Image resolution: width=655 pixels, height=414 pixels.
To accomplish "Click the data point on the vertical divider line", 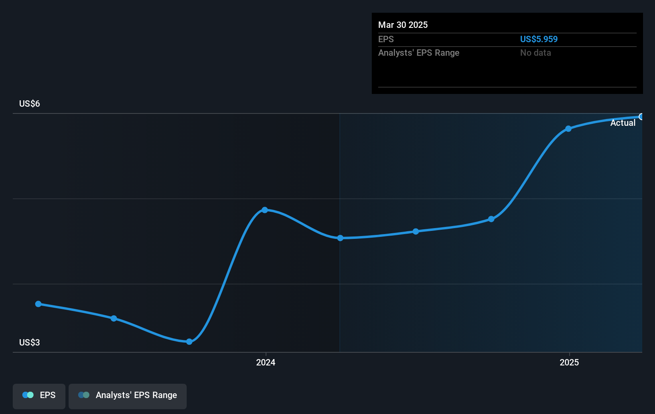I will (x=340, y=238).
